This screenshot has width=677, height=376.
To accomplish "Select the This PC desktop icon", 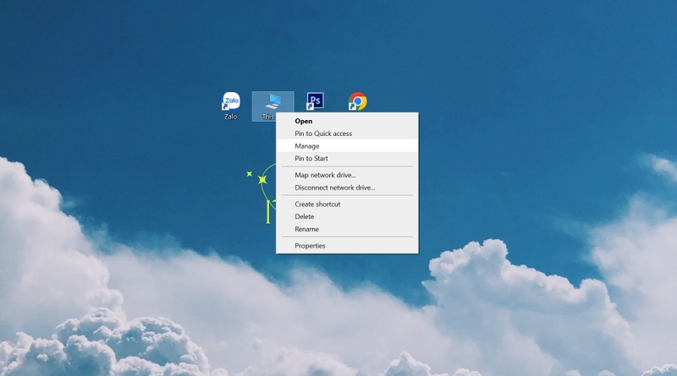I will 272,101.
